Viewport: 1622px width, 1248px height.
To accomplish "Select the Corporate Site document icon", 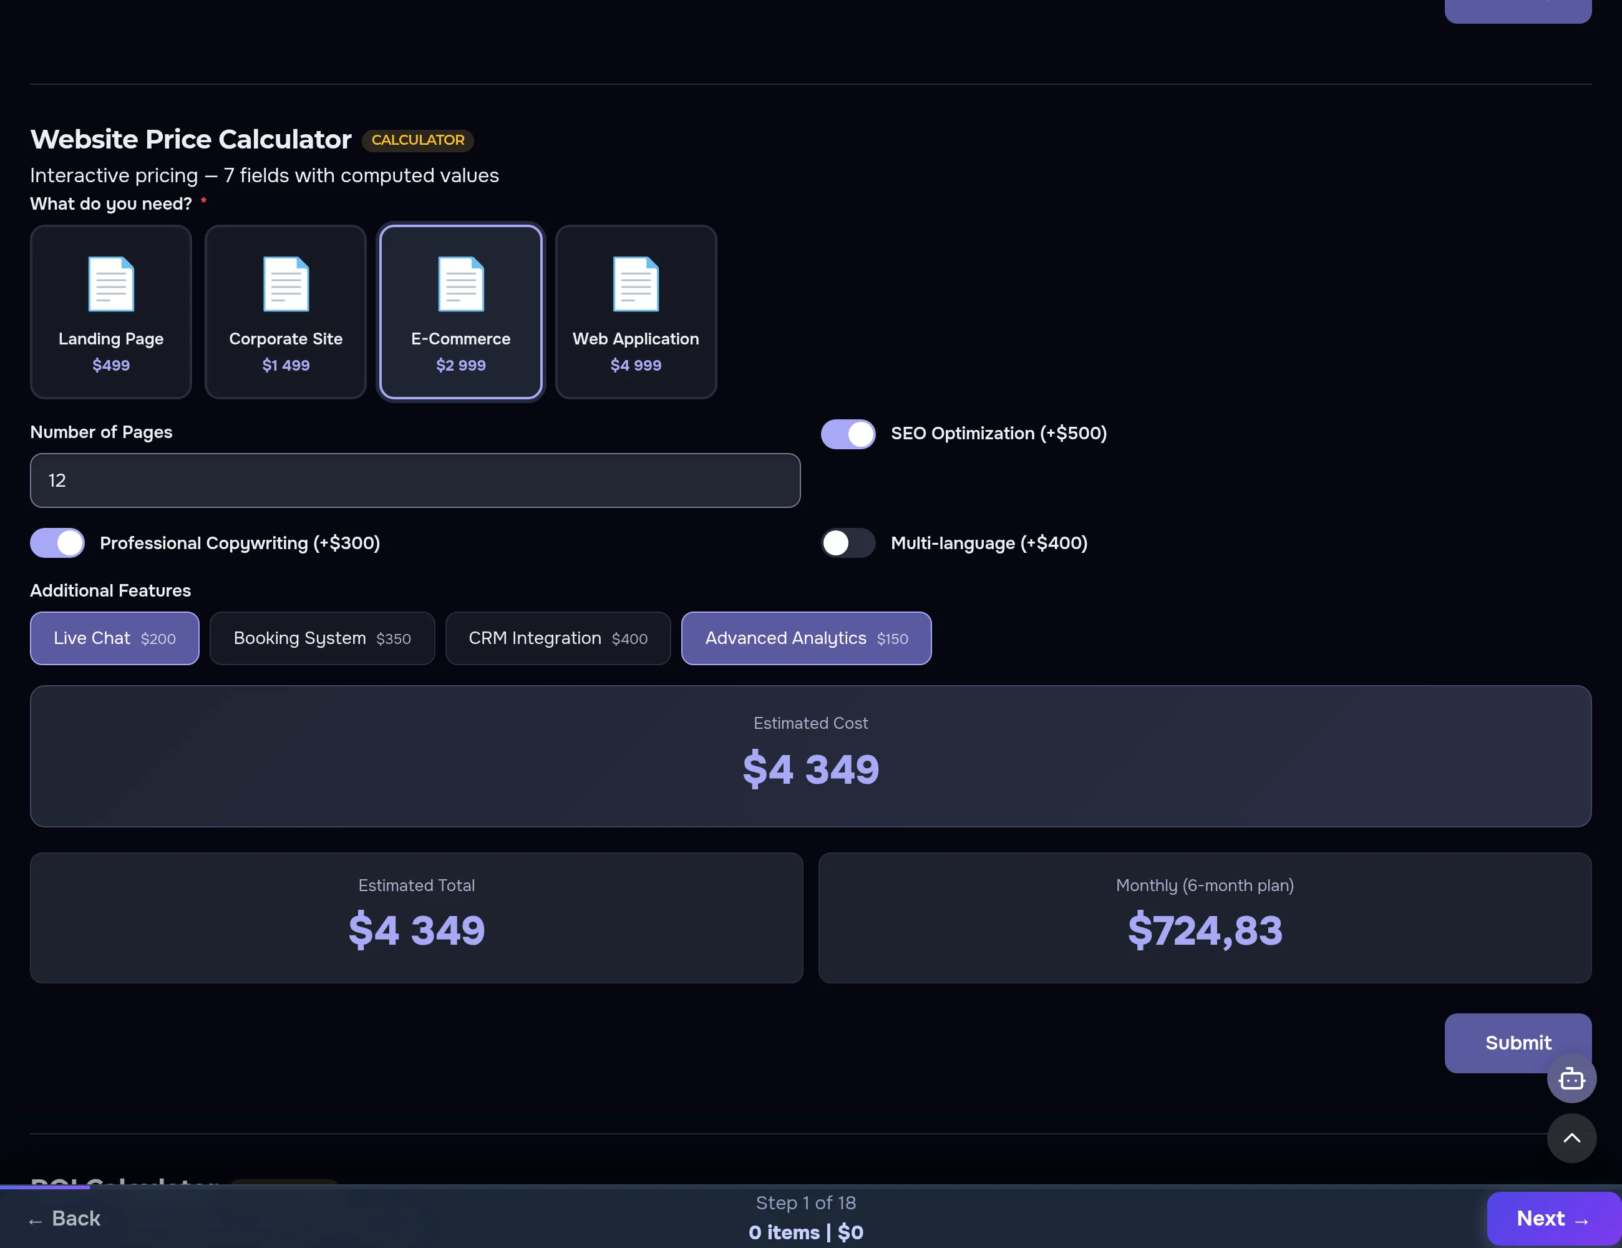I will tap(286, 284).
